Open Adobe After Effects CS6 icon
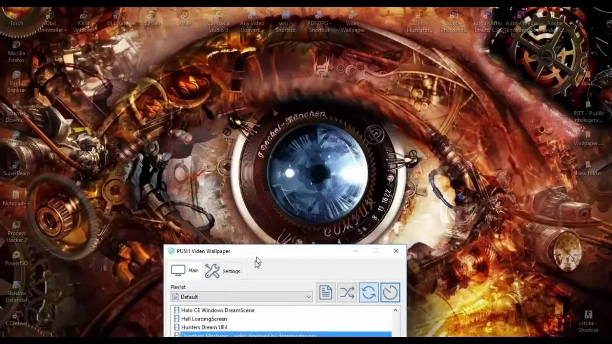The image size is (612, 344). click(488, 22)
